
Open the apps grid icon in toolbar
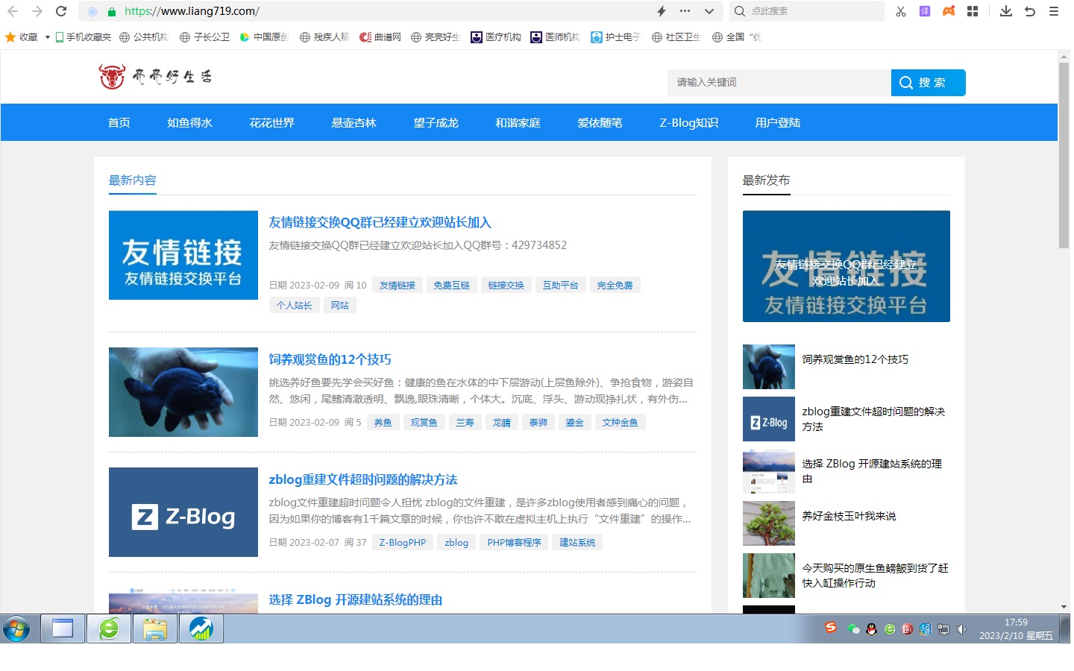tap(973, 11)
